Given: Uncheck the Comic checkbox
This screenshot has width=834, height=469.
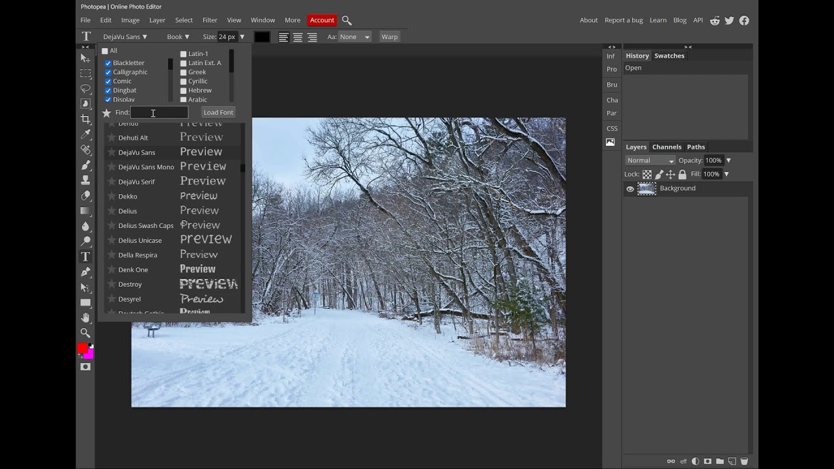Looking at the screenshot, I should point(108,81).
